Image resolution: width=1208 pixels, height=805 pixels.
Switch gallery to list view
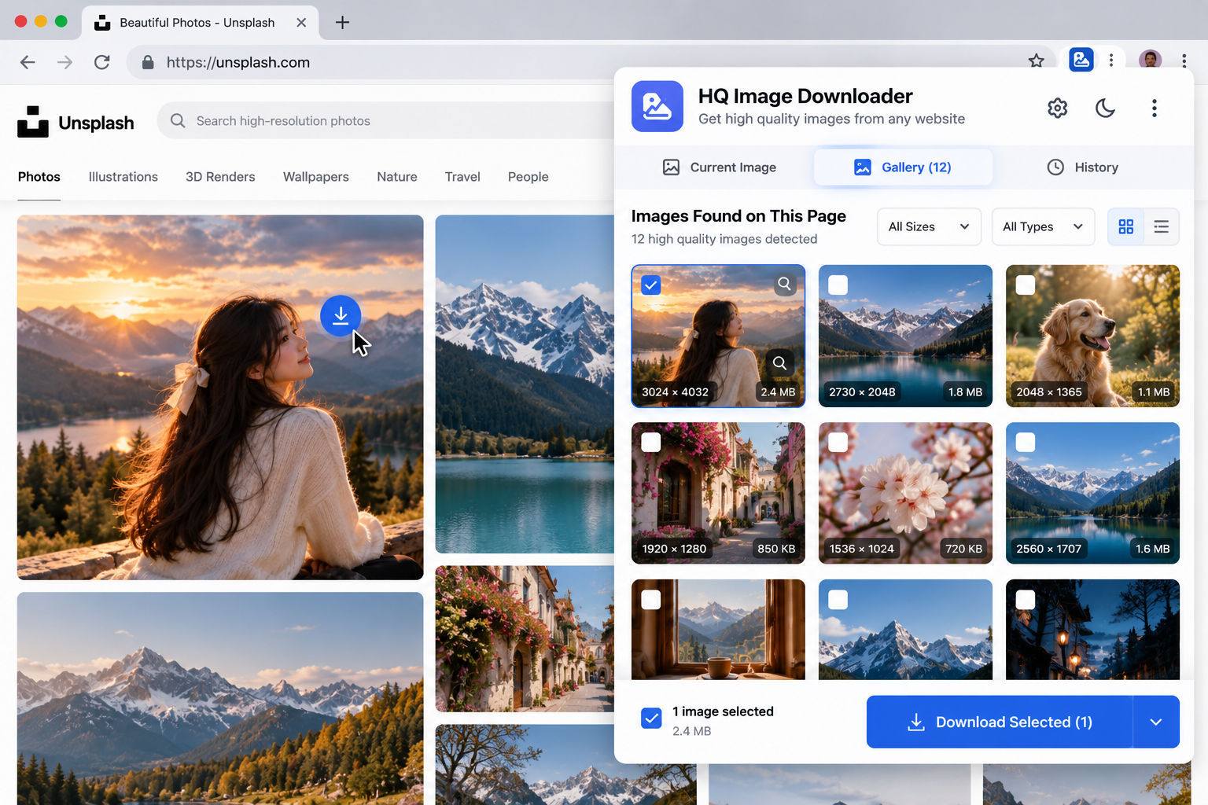1161,226
